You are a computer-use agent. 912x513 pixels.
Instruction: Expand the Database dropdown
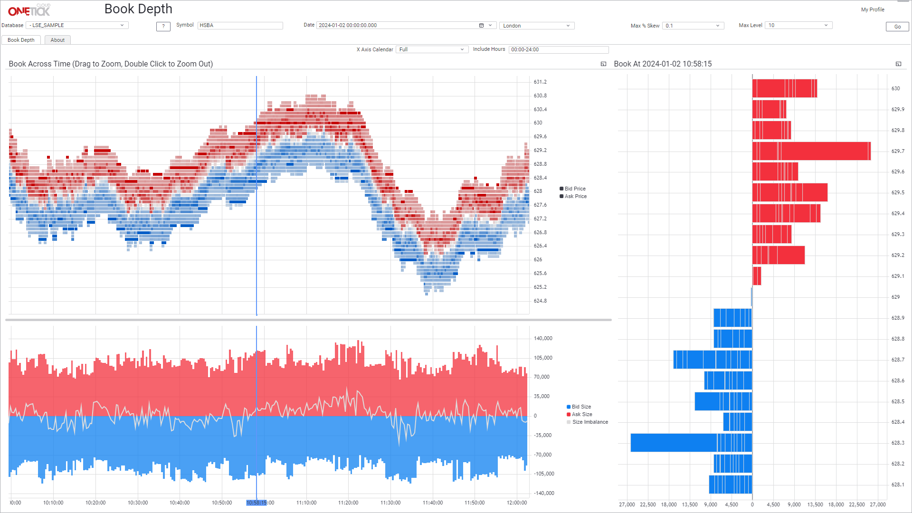click(77, 26)
